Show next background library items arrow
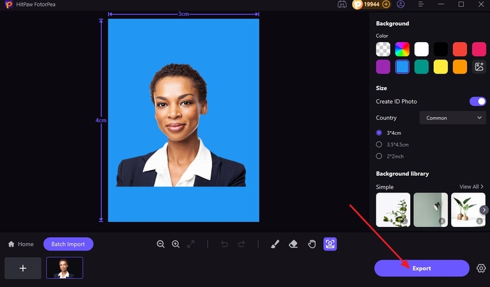 (484, 210)
